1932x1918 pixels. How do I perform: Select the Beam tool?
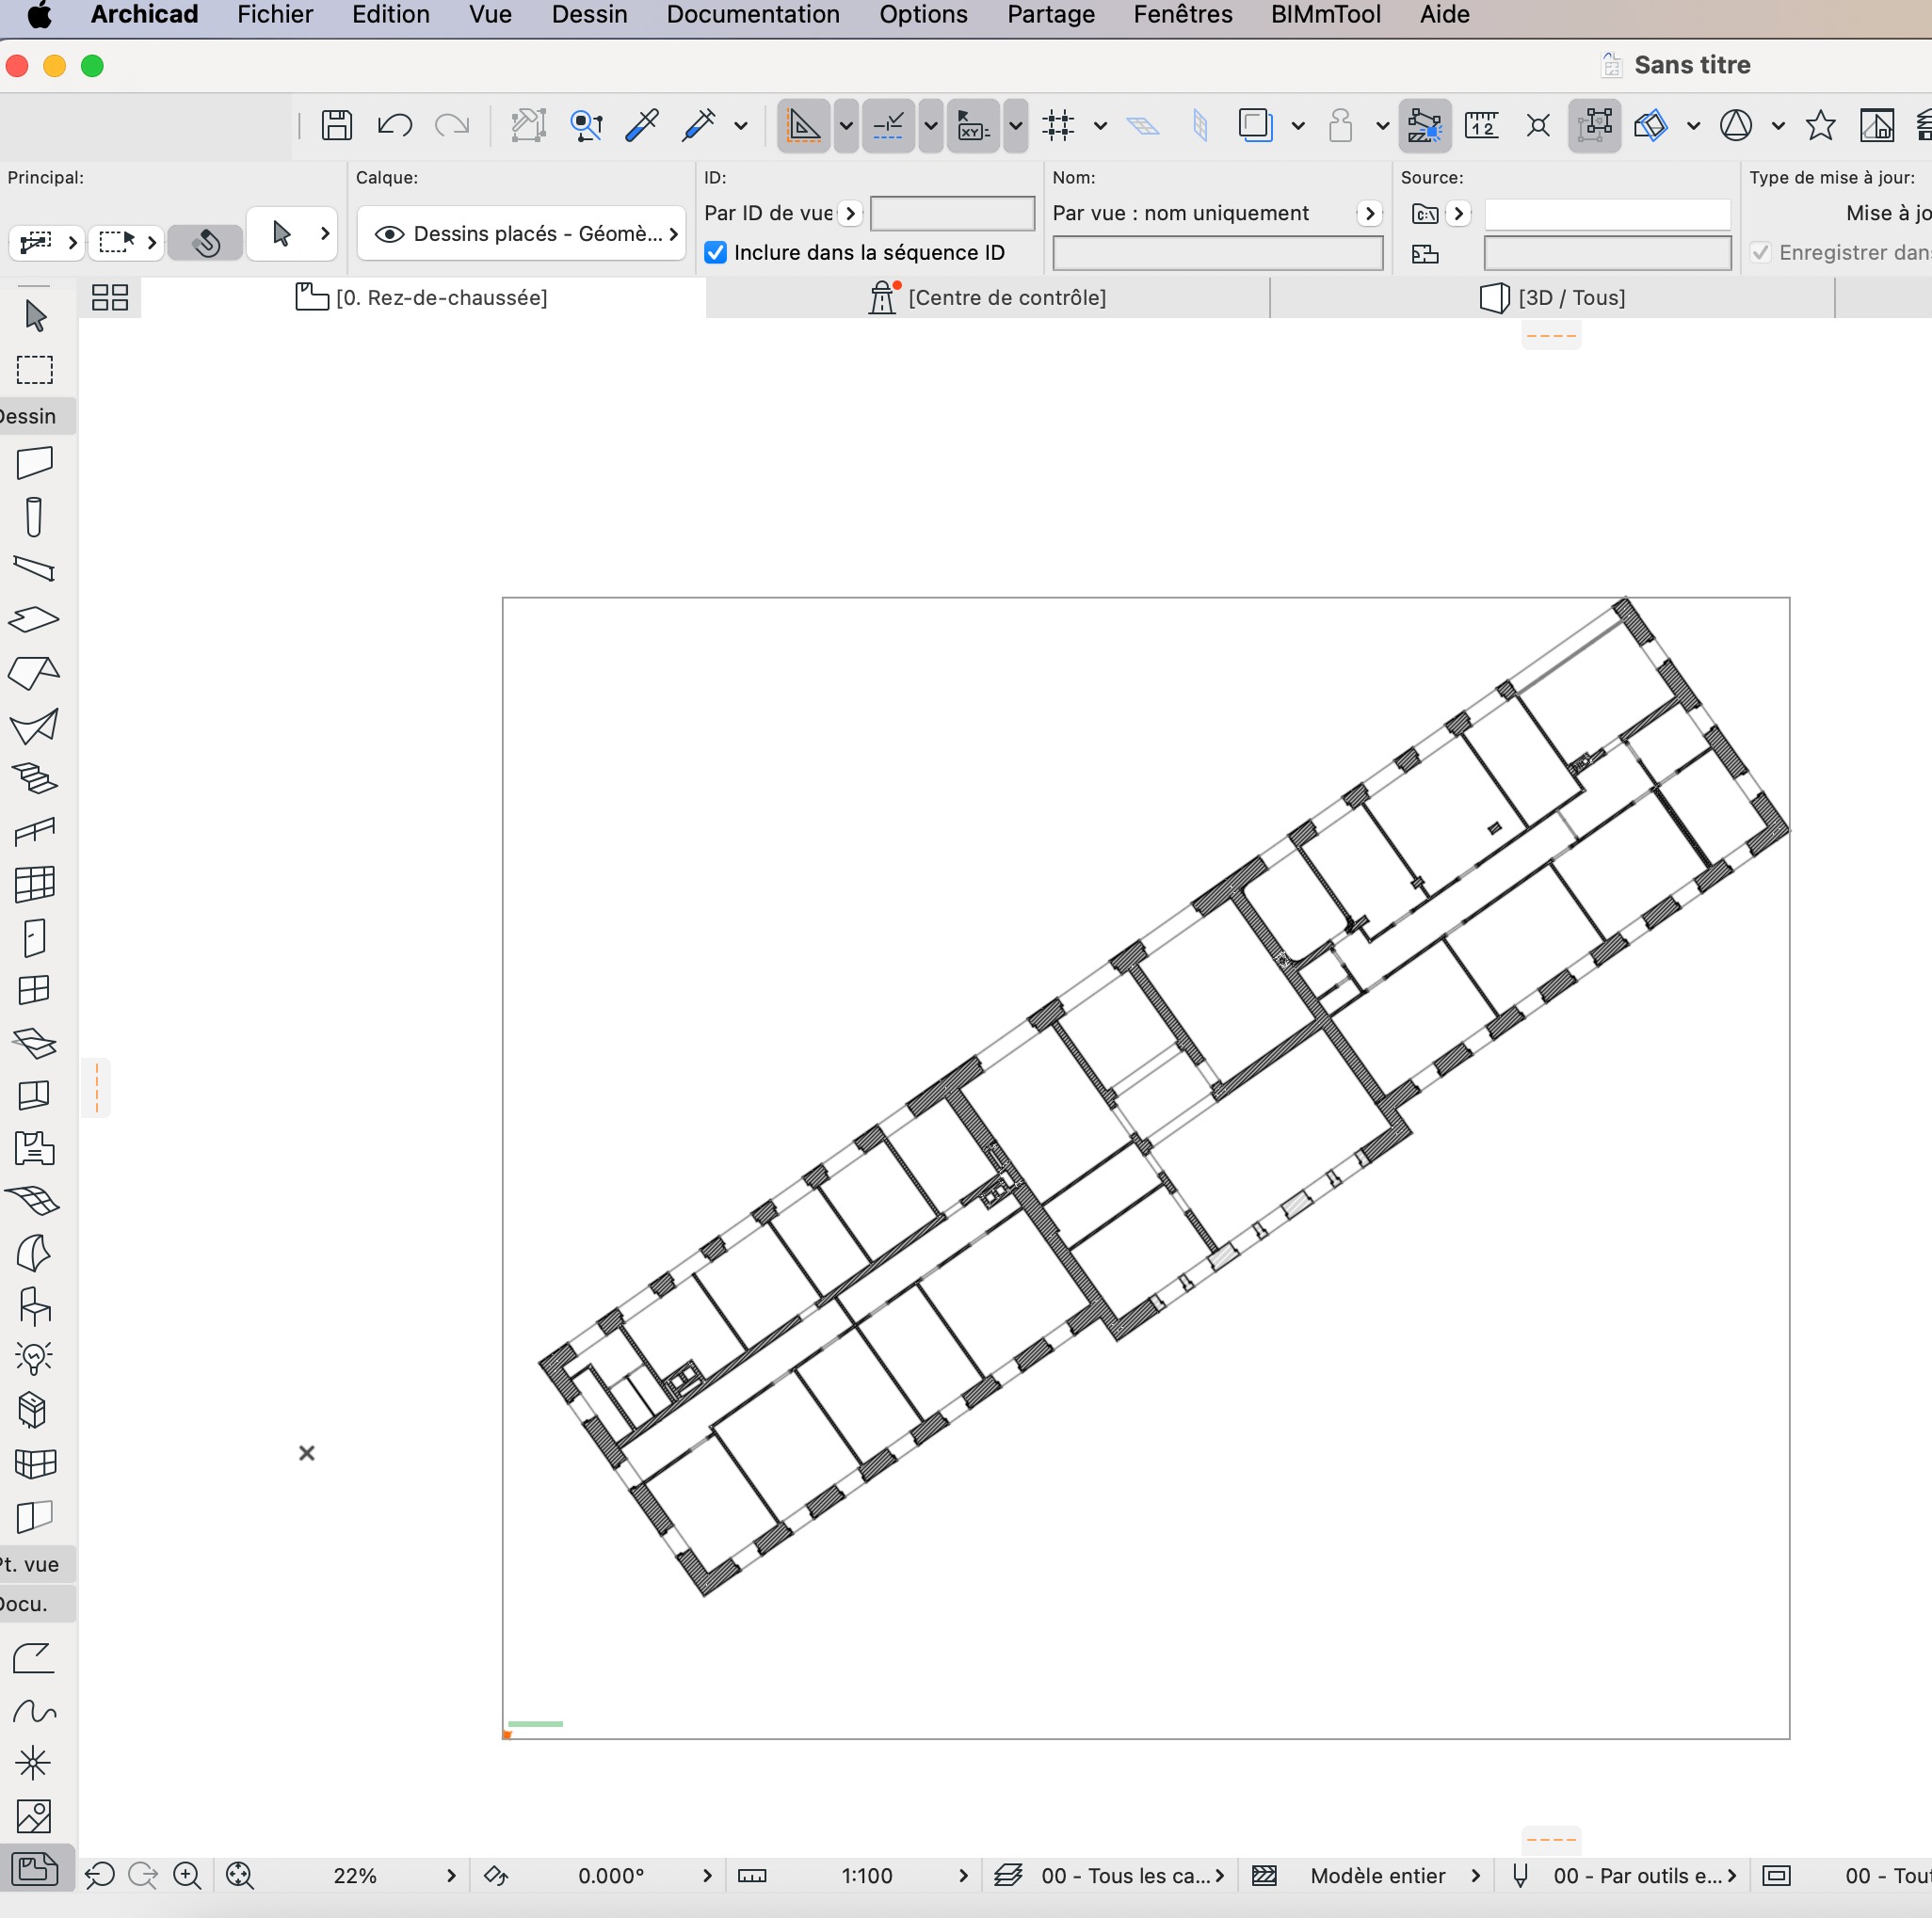pos(35,568)
